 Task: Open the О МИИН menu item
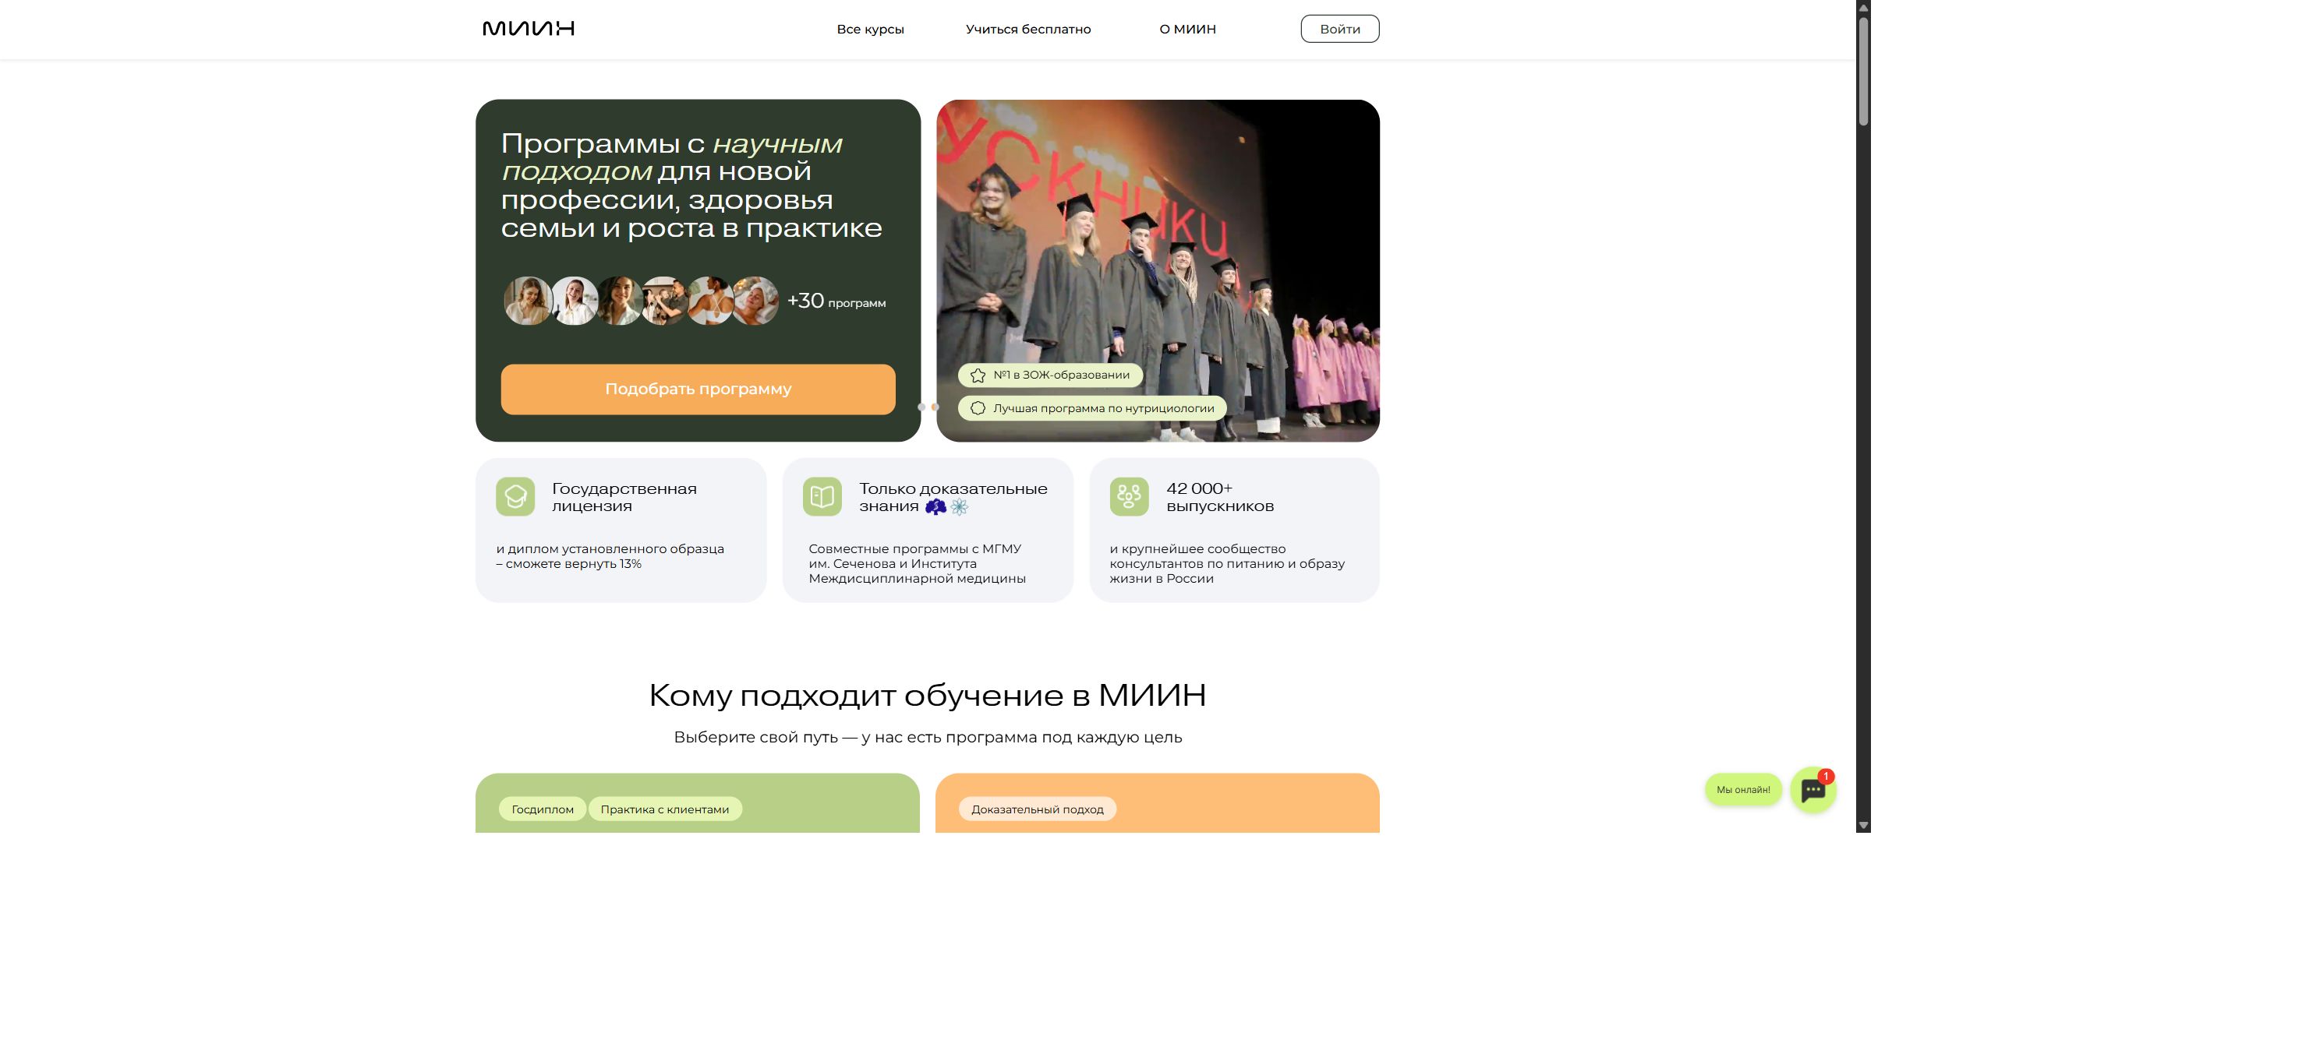(x=1187, y=29)
